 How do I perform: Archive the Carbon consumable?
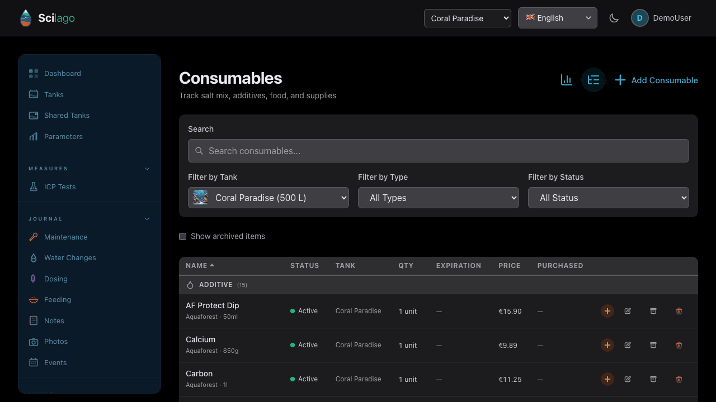click(653, 379)
